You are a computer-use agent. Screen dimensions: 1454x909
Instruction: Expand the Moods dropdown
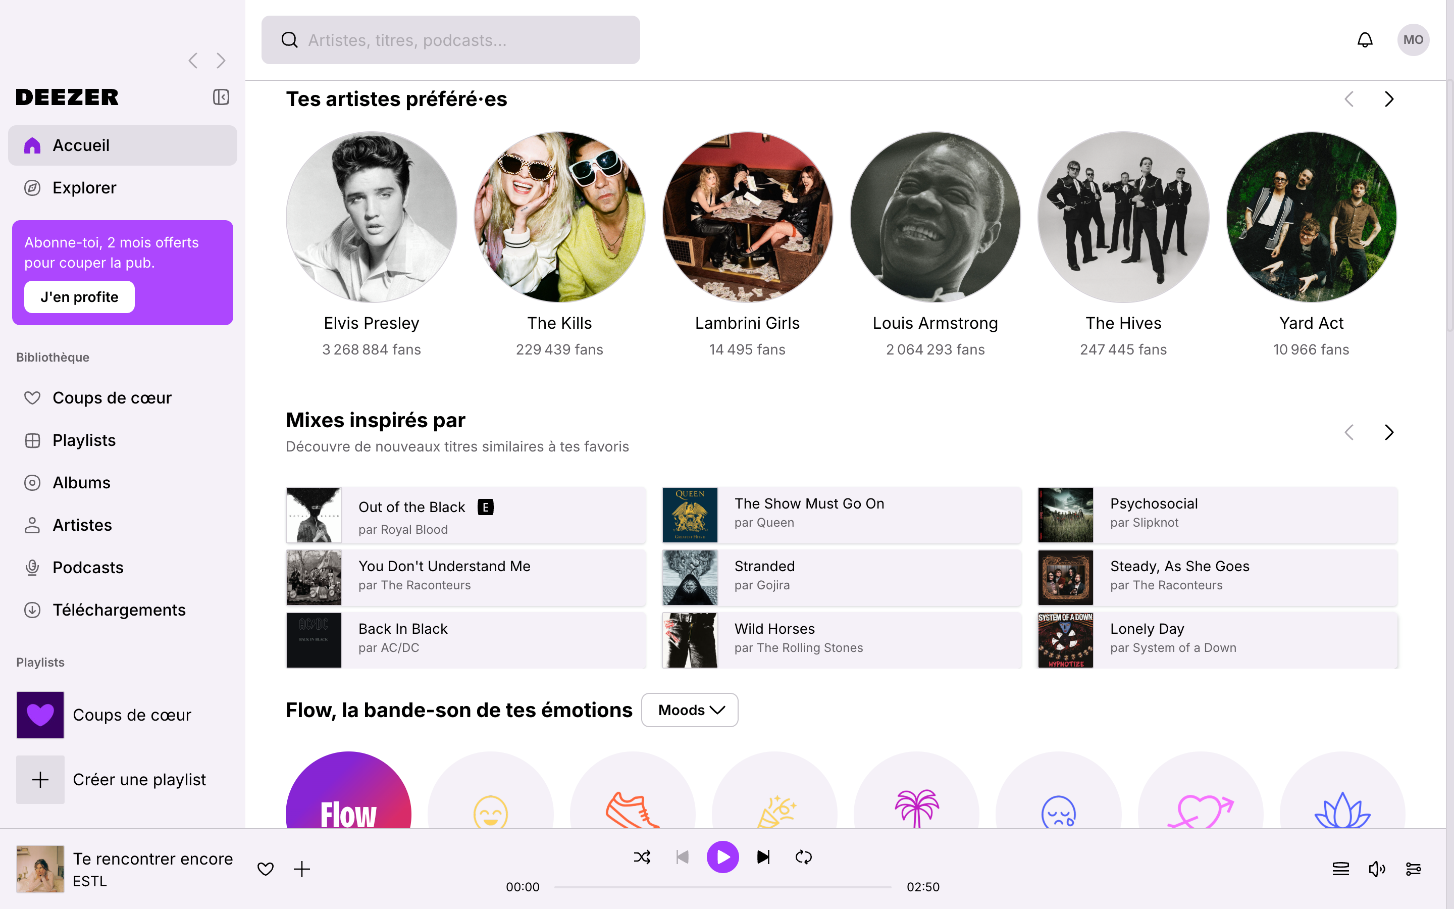click(690, 710)
